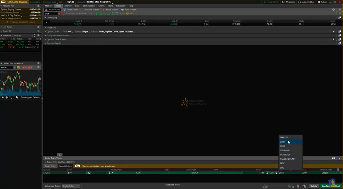Collapse the Underlying section
This screenshot has height=189, width=343.
pyautogui.click(x=45, y=18)
